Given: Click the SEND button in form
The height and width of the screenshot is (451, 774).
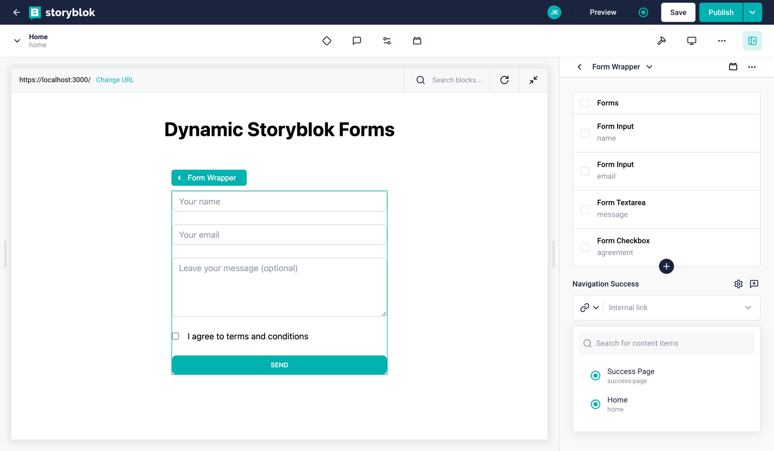Looking at the screenshot, I should (280, 365).
